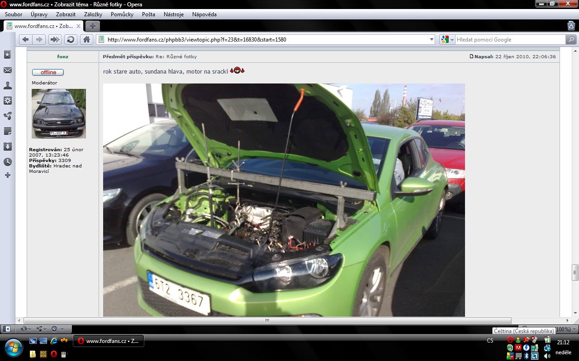Open the Bookmarks panel in the sidebar

click(x=8, y=55)
